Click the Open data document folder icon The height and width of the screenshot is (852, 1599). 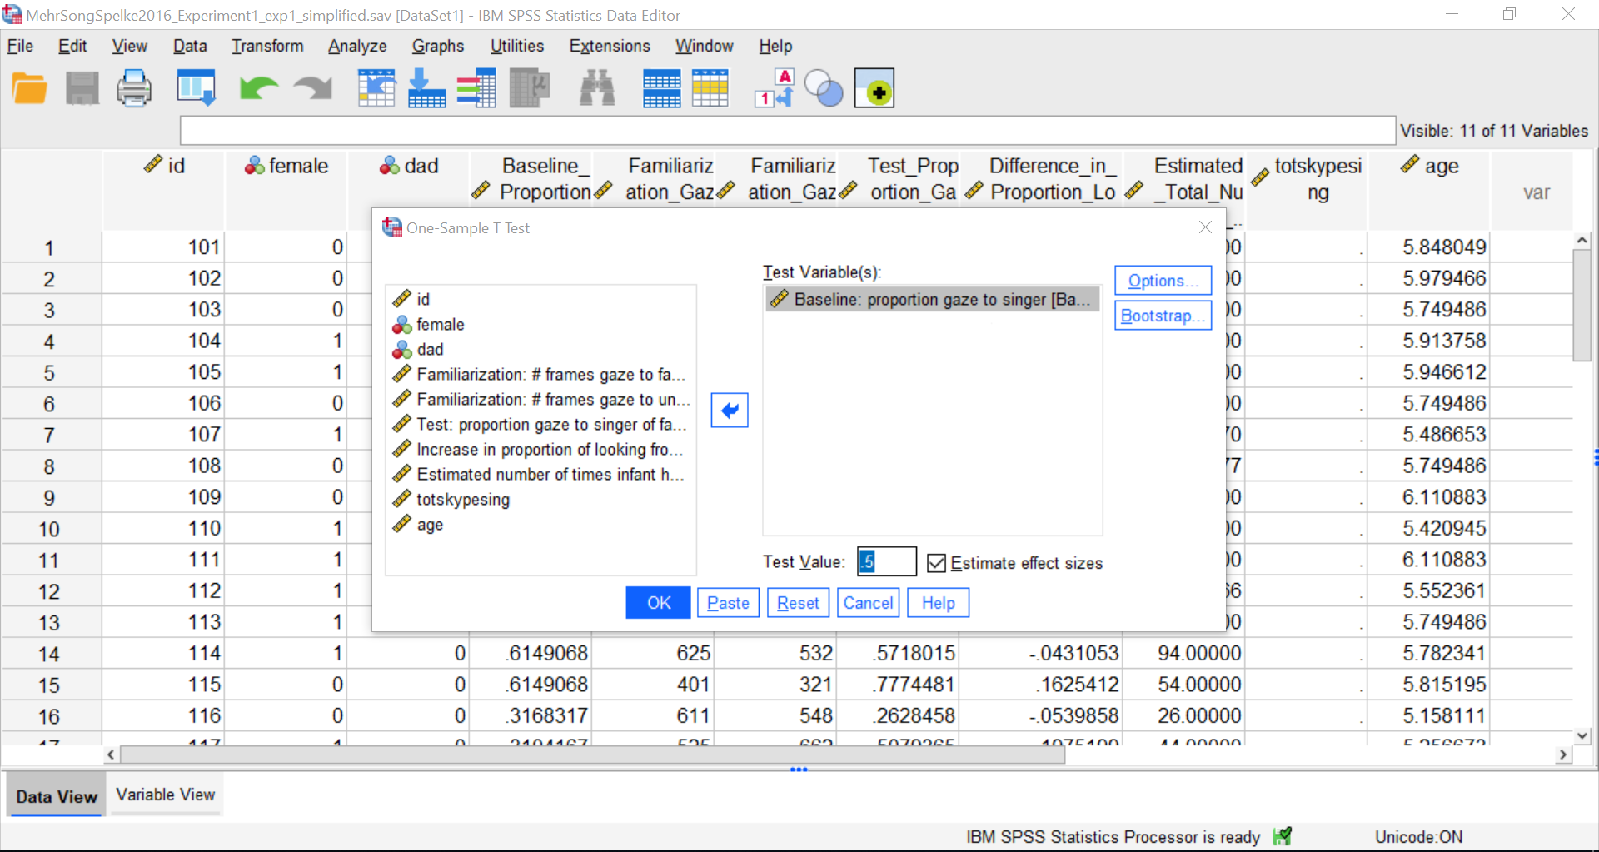coord(30,88)
